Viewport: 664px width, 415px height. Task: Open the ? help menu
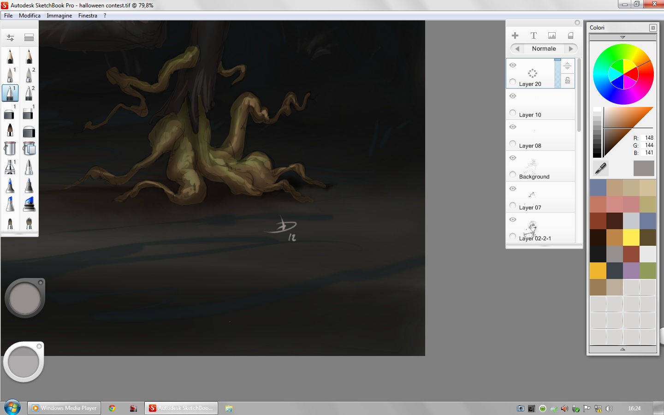pyautogui.click(x=105, y=16)
